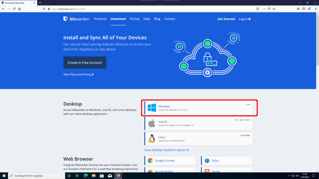Click the Safari compass icon
This screenshot has height=179, width=319.
pyautogui.click(x=207, y=161)
